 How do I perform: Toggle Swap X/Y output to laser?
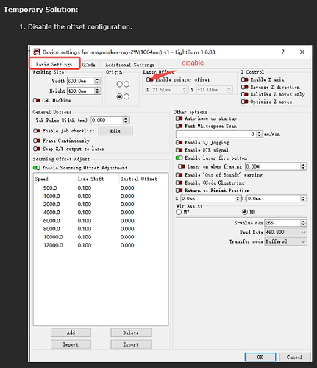tap(37, 149)
